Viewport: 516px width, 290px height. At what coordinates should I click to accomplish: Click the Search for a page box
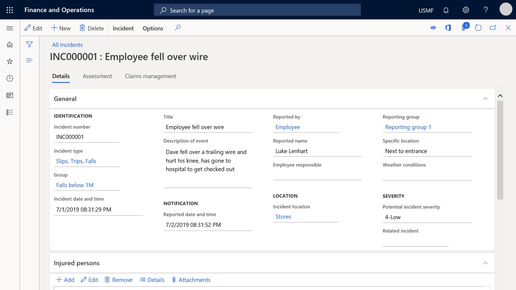pyautogui.click(x=257, y=10)
